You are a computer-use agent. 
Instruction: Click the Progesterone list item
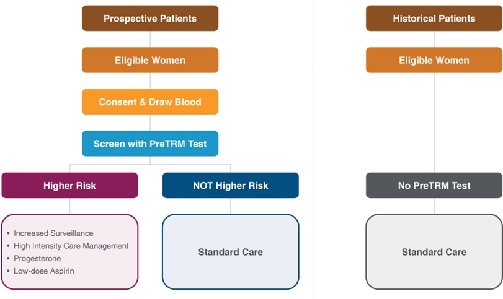coord(38,258)
